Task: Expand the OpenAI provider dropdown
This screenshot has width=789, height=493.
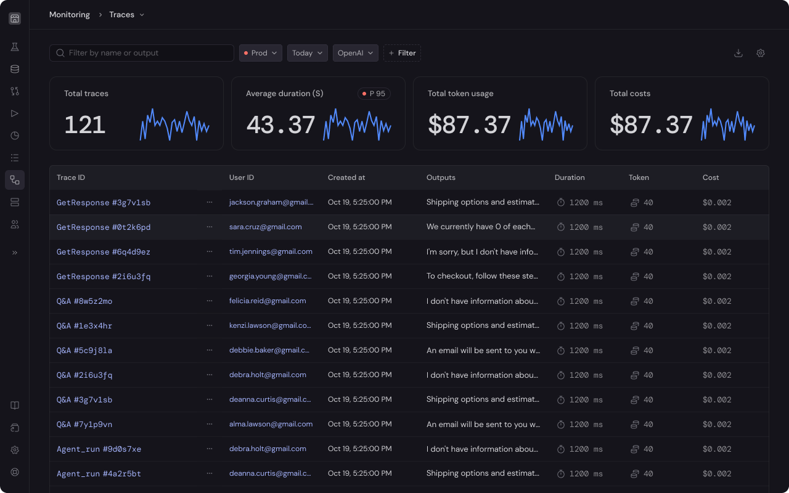Action: (355, 53)
